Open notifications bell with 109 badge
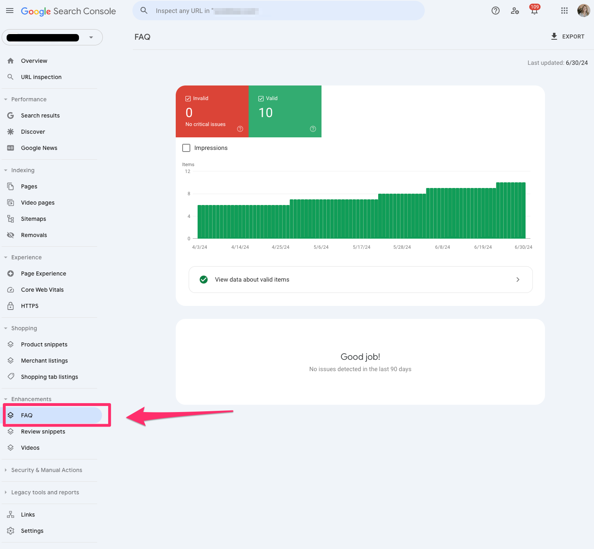Image resolution: width=594 pixels, height=549 pixels. click(534, 10)
